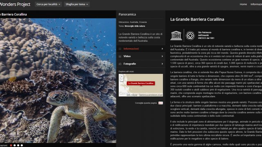The width and height of the screenshot is (262, 147).
Task: Go to Home in top navigation
Action: coord(243,4)
